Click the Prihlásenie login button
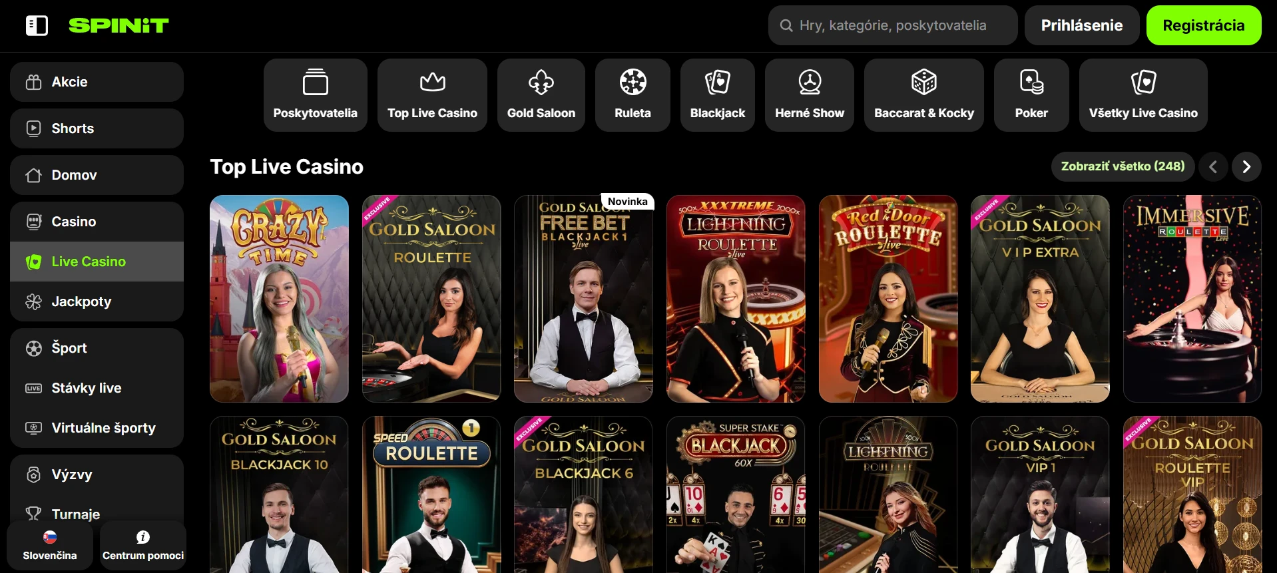Screen dimensions: 1277x573 tap(1082, 25)
